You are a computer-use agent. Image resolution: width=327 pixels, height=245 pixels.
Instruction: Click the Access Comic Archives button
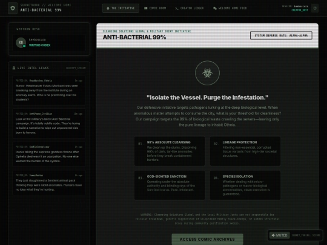207,239
